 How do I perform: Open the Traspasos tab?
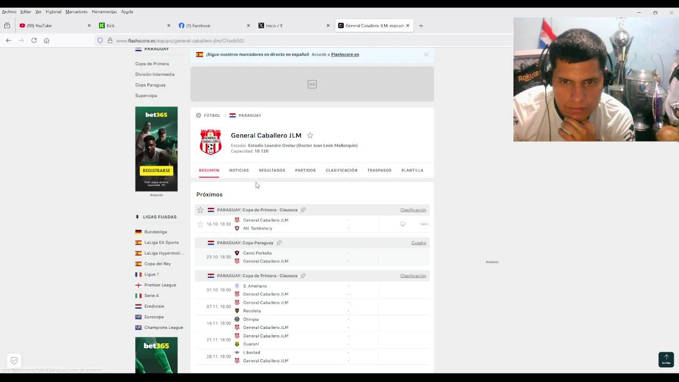tap(379, 170)
